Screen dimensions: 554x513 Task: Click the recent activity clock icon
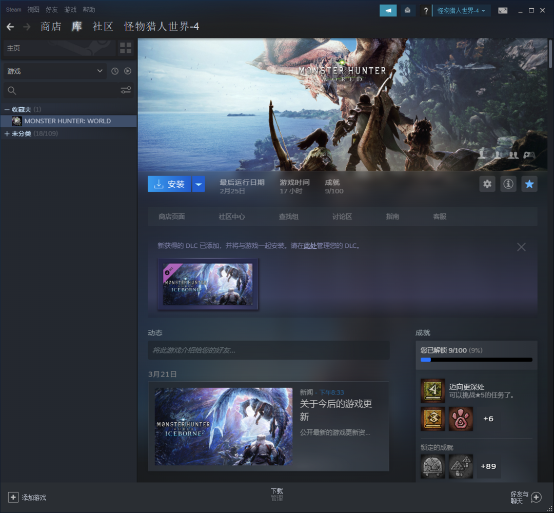pyautogui.click(x=115, y=71)
